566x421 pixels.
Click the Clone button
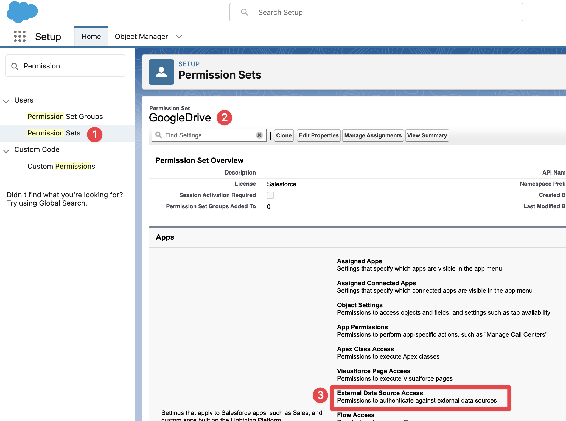284,135
